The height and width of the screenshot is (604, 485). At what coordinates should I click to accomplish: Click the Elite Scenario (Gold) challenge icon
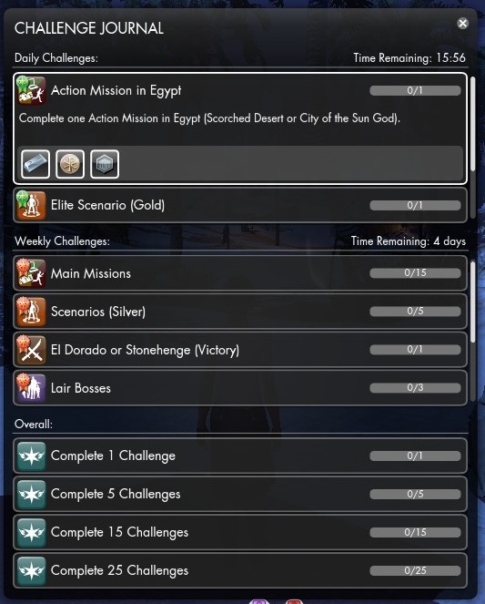pyautogui.click(x=31, y=205)
